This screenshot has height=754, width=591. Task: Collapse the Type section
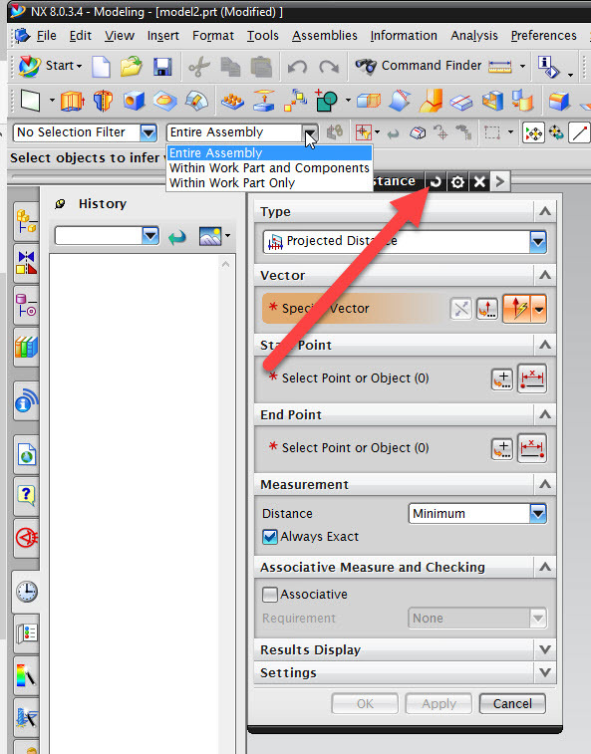545,211
